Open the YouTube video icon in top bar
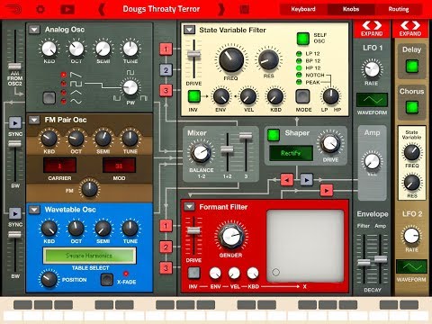Image resolution: width=432 pixels, height=324 pixels. [x=67, y=10]
